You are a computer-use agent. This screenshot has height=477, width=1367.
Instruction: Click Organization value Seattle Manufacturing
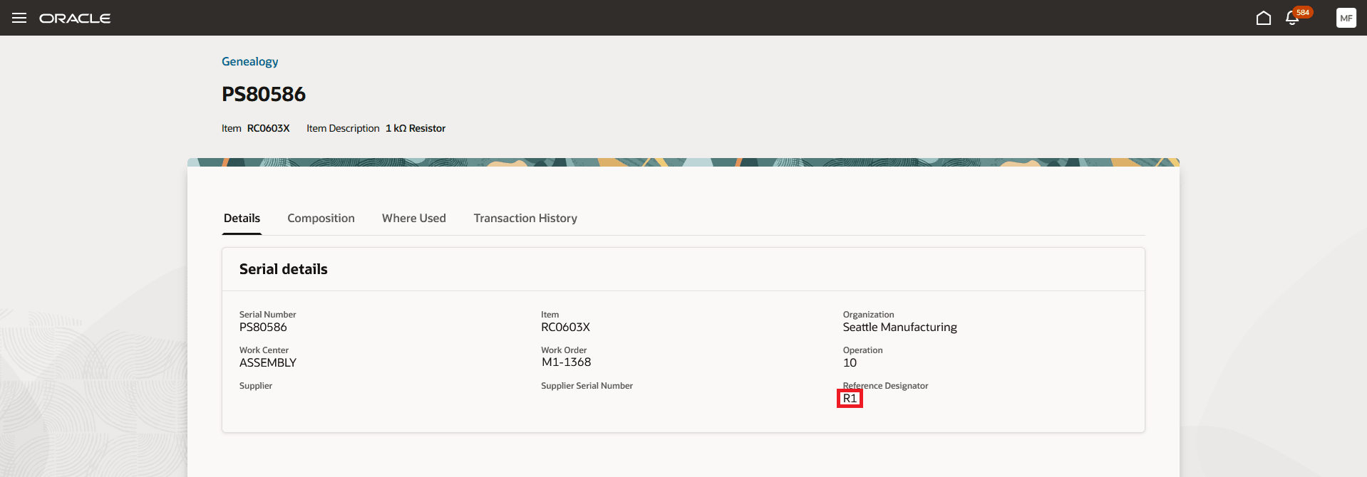point(899,327)
